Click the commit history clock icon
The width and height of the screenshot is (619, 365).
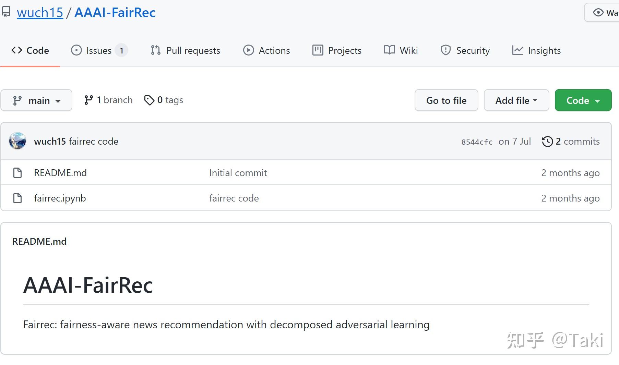[x=547, y=142]
